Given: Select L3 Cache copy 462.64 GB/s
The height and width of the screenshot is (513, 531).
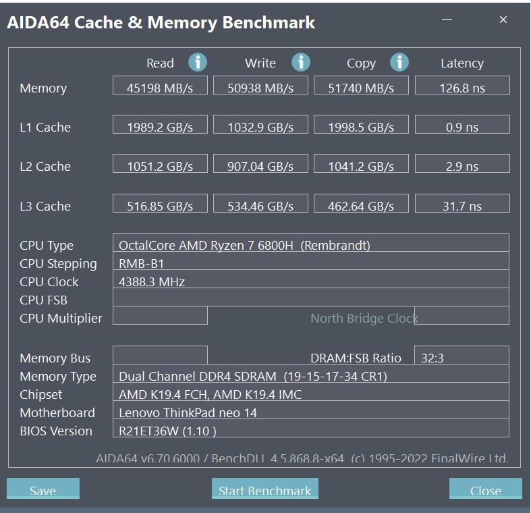Looking at the screenshot, I should point(361,203).
